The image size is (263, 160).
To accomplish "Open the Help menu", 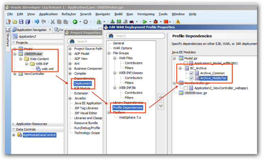I will [x=193, y=14].
